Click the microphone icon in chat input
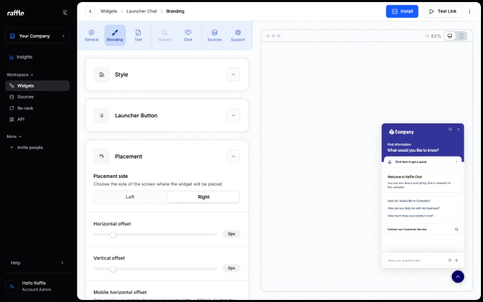The height and width of the screenshot is (302, 483). [457, 261]
